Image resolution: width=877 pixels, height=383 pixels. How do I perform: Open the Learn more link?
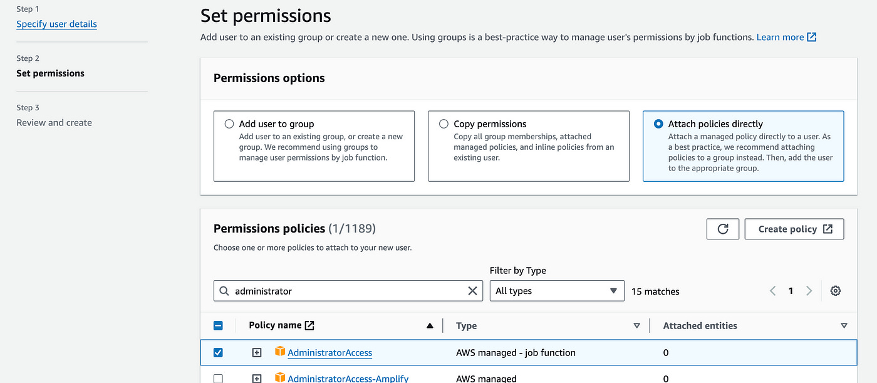click(x=786, y=37)
